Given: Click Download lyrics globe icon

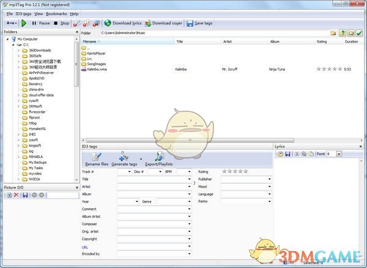Looking at the screenshot, I should pyautogui.click(x=108, y=23).
